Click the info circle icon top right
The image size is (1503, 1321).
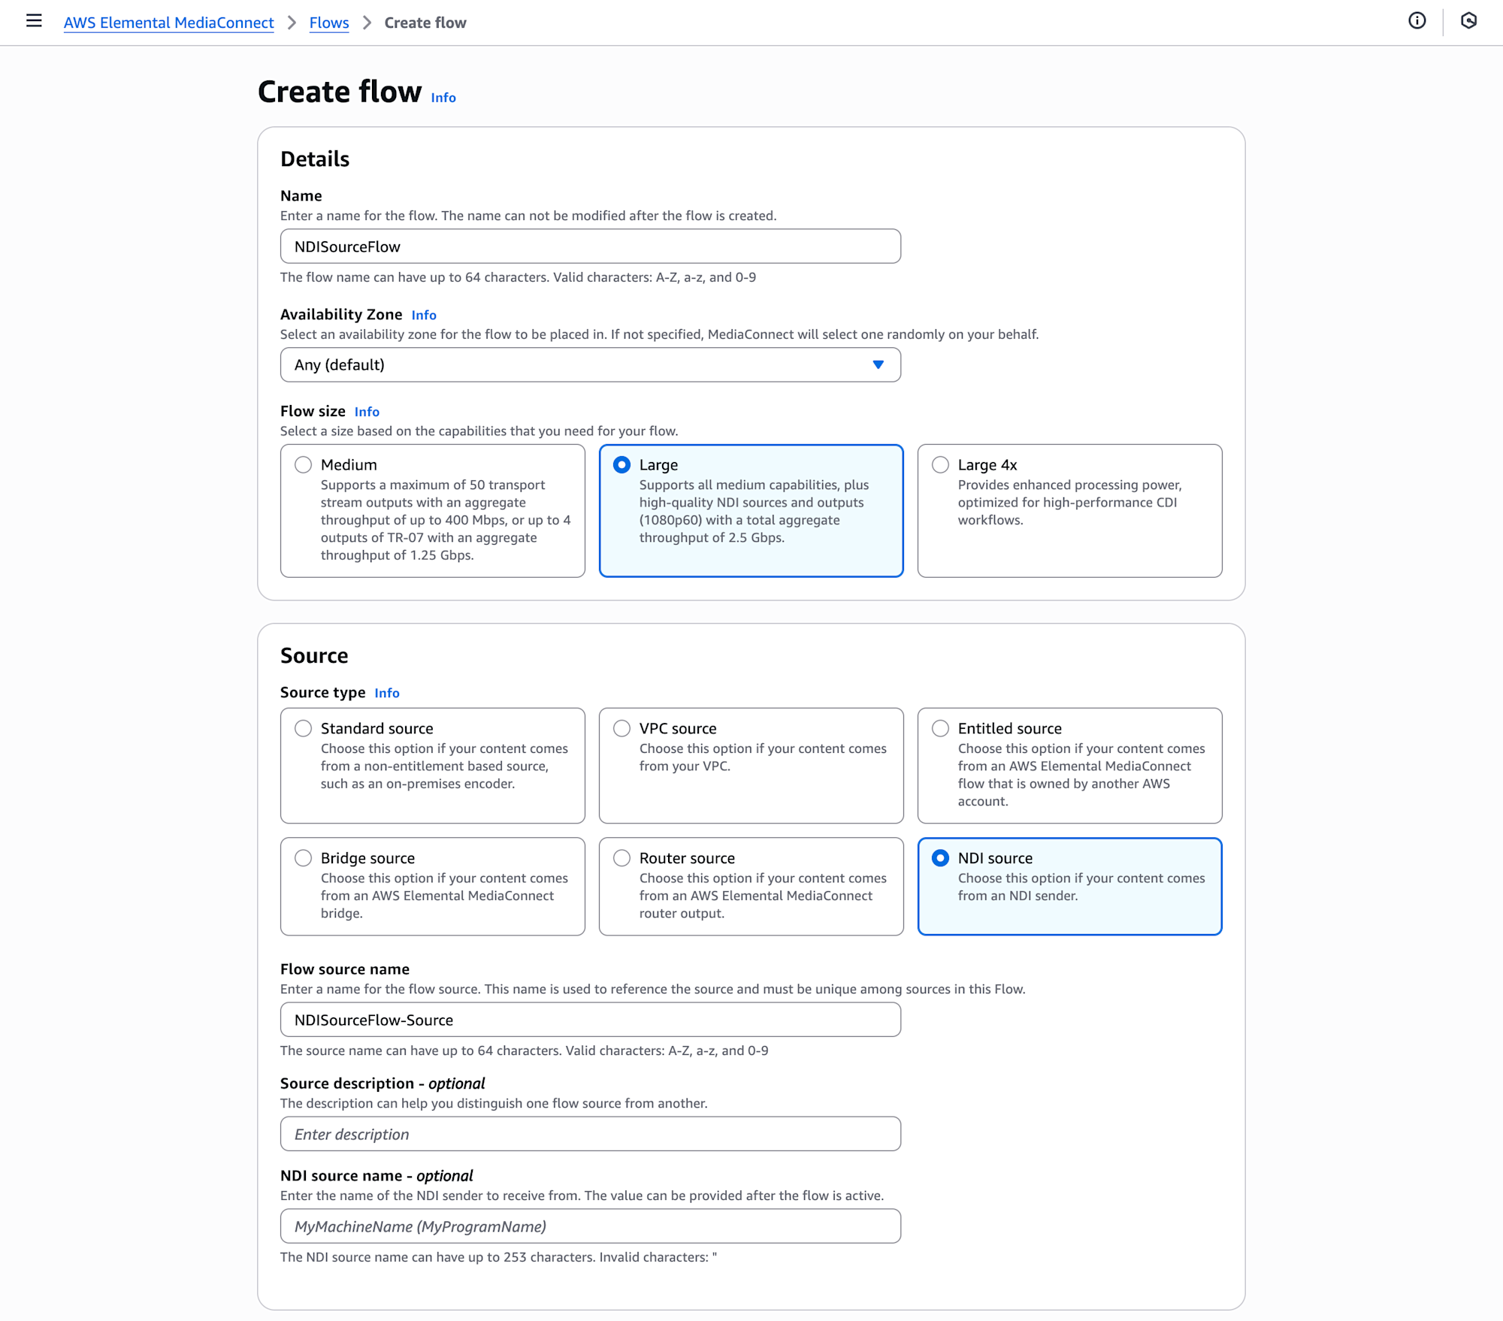coord(1417,21)
